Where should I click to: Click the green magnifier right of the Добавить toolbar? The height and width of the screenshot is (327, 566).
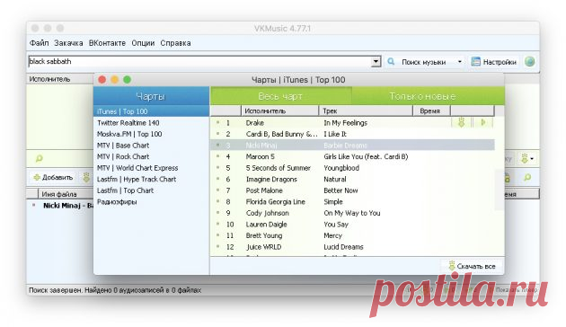pos(527,177)
